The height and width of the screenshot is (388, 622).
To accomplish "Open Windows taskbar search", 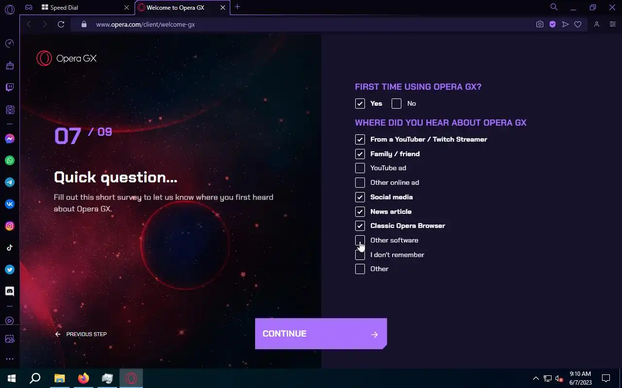I will (35, 378).
